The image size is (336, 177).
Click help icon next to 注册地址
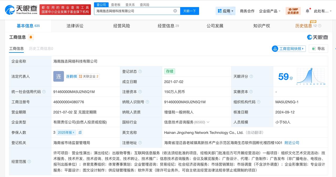coord(140,143)
